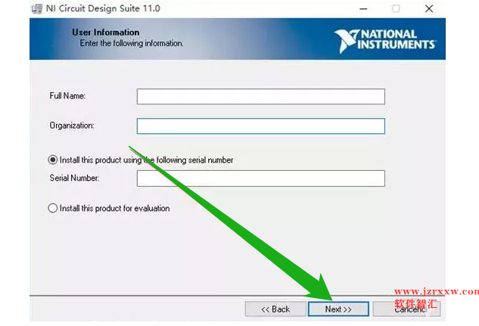Viewport: 479px width, 326px height.
Task: Cancel the installation wizard
Action: click(x=406, y=309)
